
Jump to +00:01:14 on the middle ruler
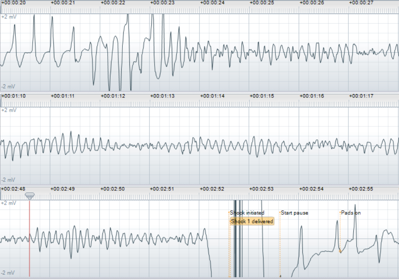[212, 96]
